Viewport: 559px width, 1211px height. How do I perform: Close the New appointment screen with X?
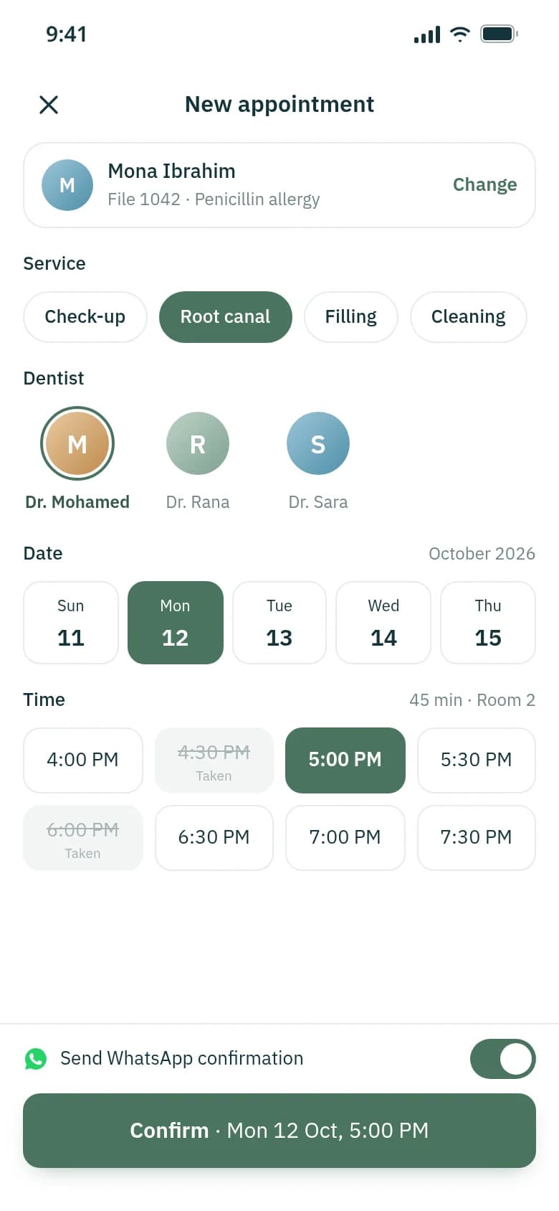(x=49, y=105)
